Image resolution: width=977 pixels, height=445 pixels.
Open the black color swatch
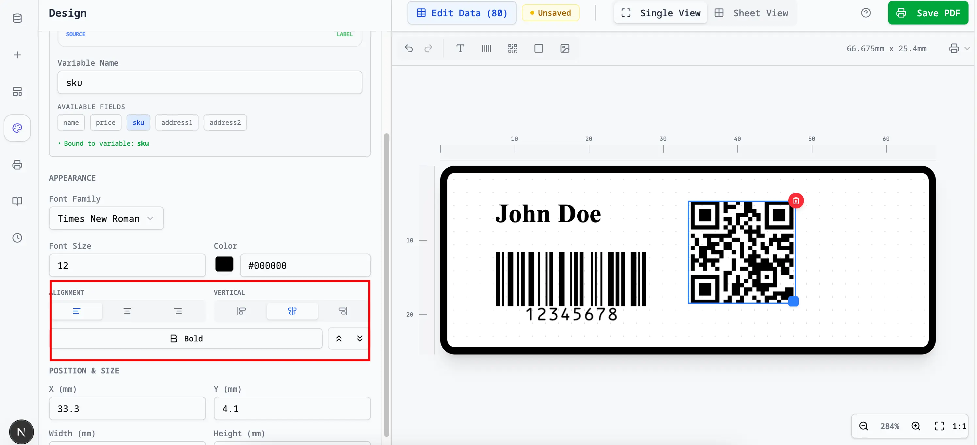pyautogui.click(x=224, y=264)
